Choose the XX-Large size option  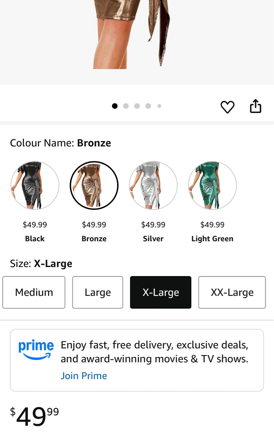[x=232, y=292]
